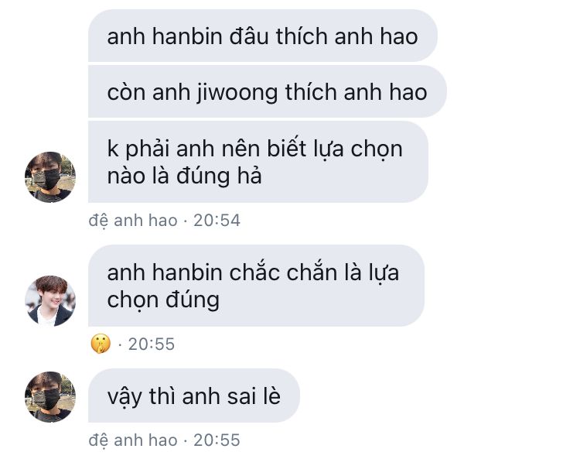Image resolution: width=580 pixels, height=459 pixels.
Task: Click the word "jiwoong" in second message
Action: pos(237,93)
